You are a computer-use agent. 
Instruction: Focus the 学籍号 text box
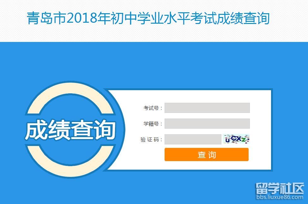207,124
